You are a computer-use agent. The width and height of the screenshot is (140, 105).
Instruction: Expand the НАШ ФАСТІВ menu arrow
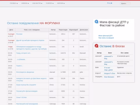point(42,3)
